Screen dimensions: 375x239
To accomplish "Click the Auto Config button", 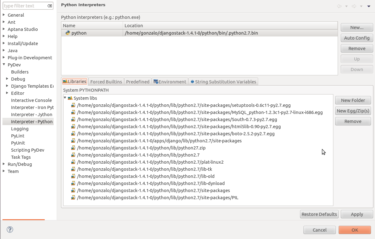I will (x=356, y=38).
